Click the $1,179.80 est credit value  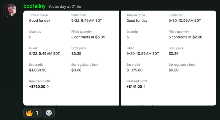click(134, 70)
